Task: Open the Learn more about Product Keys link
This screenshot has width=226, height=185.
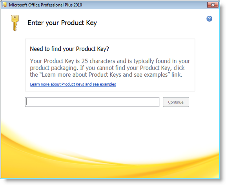Action: [x=73, y=84]
